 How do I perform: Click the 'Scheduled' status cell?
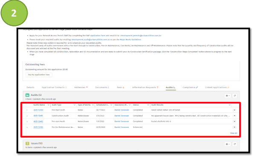[x=138, y=127]
